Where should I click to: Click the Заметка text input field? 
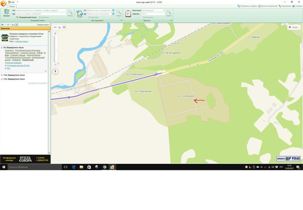click(153, 14)
